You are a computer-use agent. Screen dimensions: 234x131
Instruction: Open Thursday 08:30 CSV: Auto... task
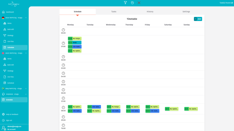133,111
